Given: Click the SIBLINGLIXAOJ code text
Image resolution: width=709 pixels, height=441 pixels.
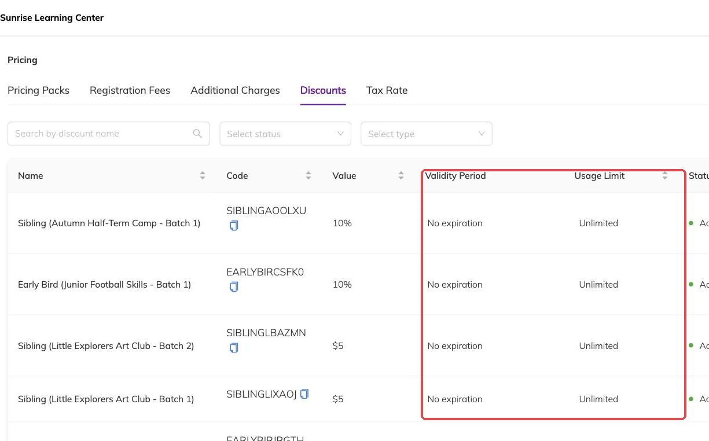Looking at the screenshot, I should point(262,395).
